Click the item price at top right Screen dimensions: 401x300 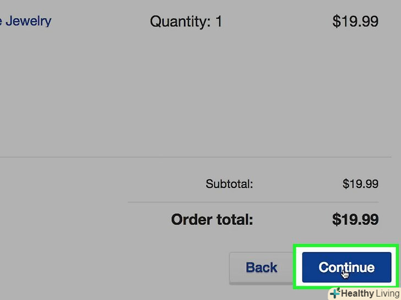coord(355,22)
